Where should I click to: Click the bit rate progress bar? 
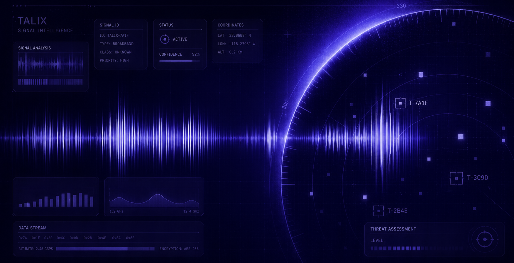point(105,249)
